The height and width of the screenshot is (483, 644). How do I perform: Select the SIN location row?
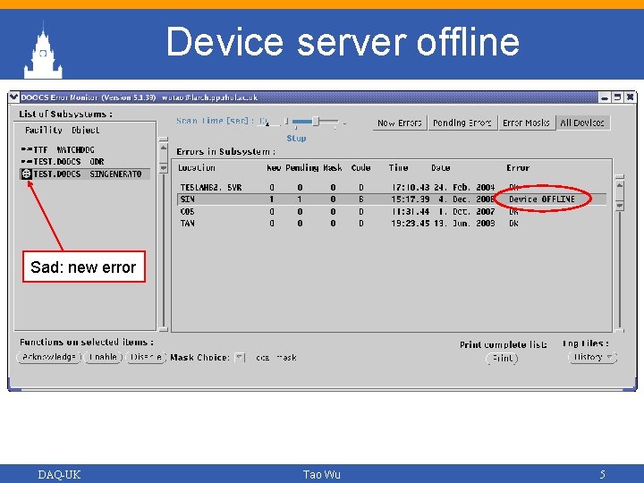click(392, 199)
